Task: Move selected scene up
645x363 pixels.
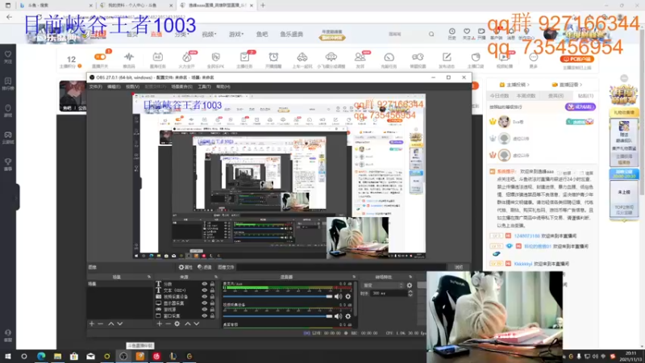Action: pyautogui.click(x=111, y=324)
